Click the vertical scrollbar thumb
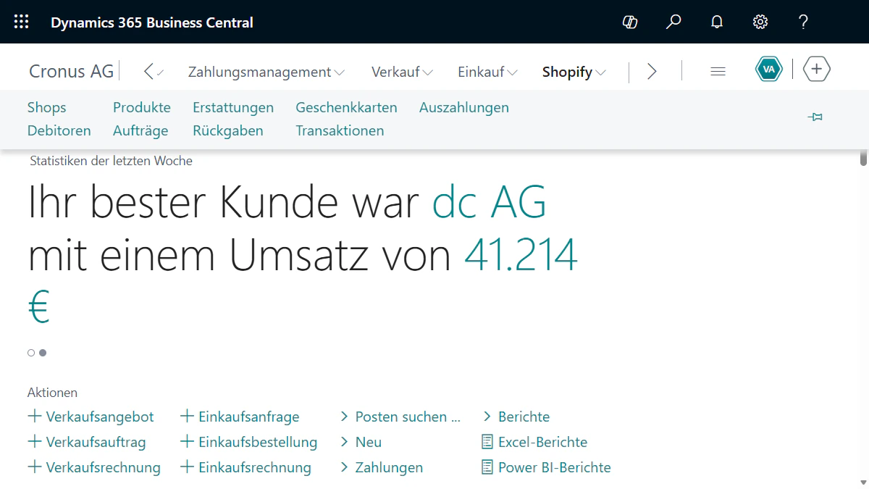The image size is (869, 489). [863, 157]
